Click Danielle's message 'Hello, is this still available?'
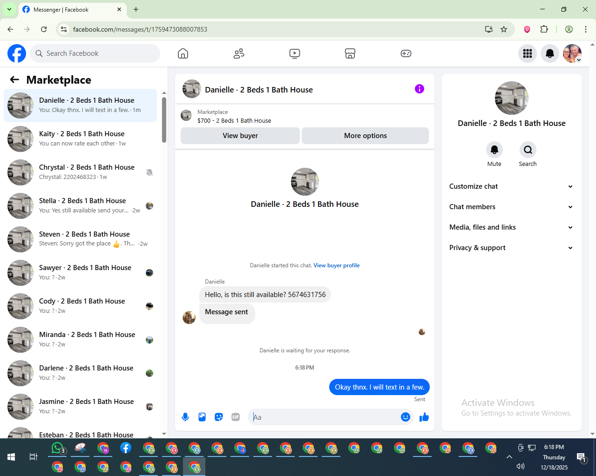Screen dimensions: 596x476 (265, 295)
